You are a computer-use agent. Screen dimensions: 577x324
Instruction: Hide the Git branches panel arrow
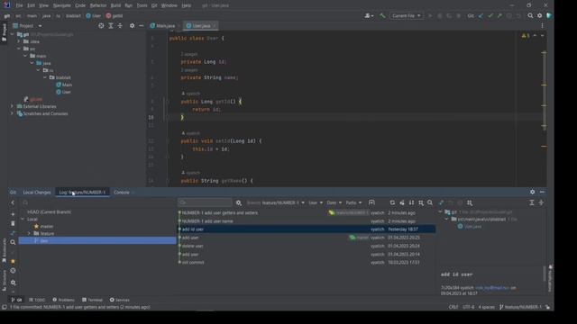coord(13,202)
